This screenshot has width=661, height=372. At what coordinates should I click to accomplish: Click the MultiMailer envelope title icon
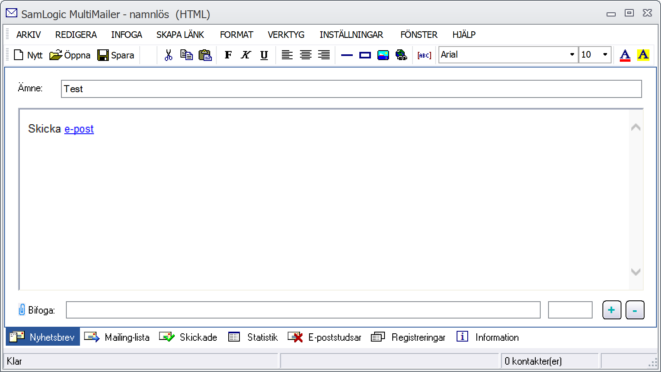click(x=12, y=14)
